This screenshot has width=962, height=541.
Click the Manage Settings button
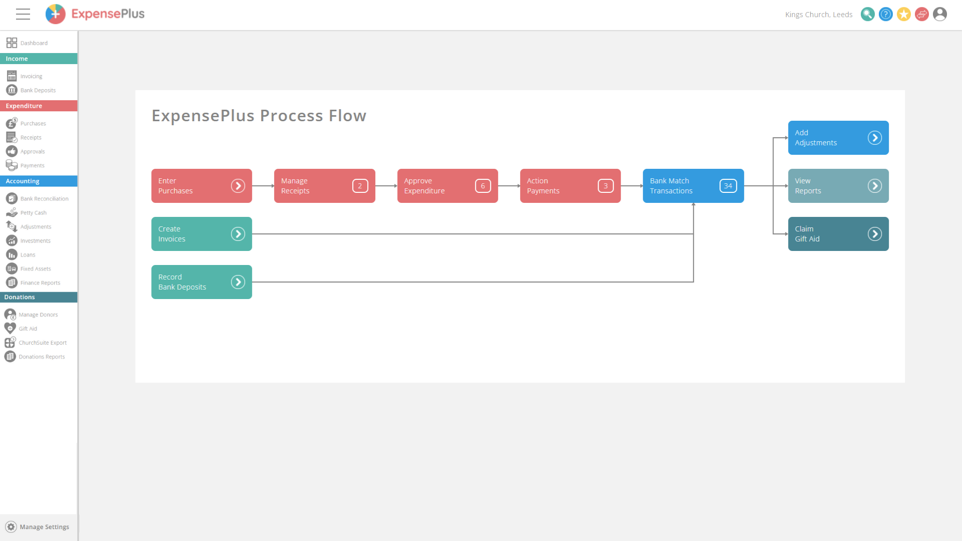pos(38,526)
